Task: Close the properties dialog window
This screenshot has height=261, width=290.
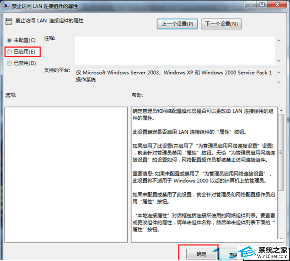Action: (x=277, y=4)
